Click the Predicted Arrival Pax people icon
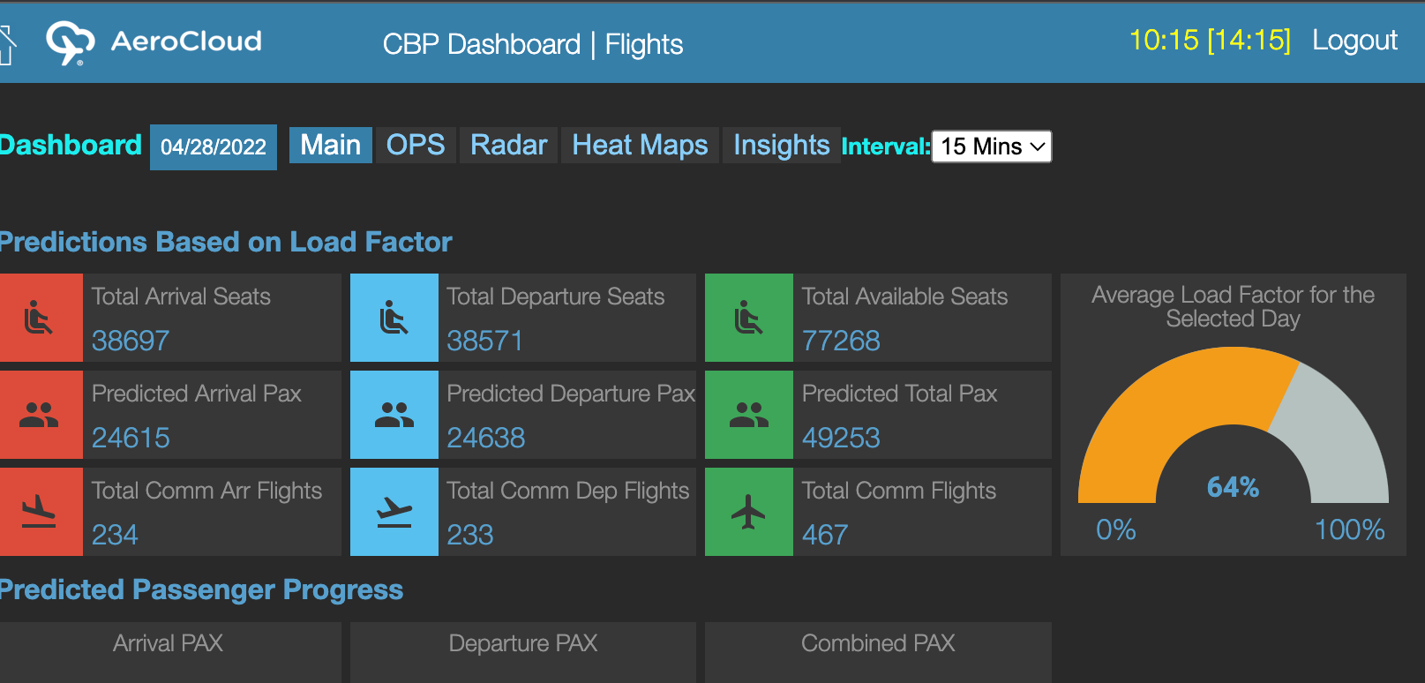The image size is (1425, 683). tap(39, 415)
